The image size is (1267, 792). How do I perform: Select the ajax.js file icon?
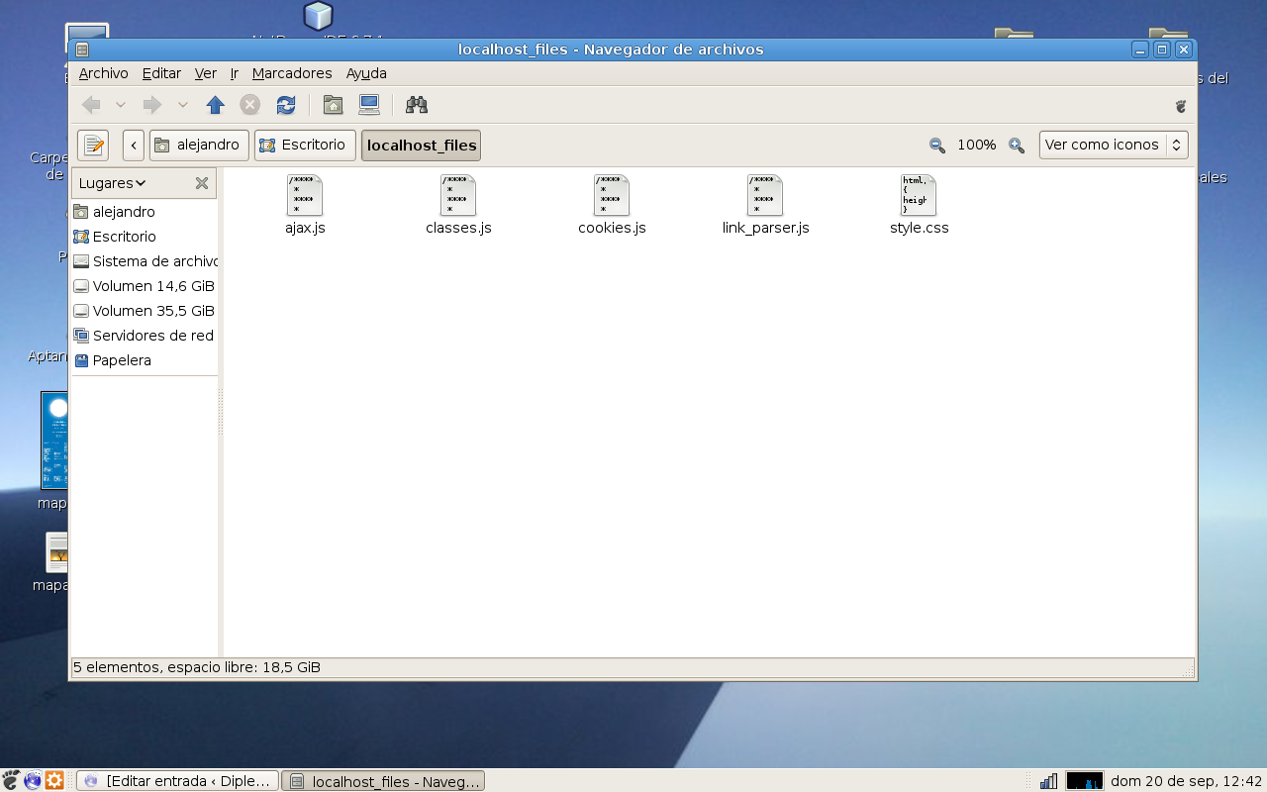305,195
